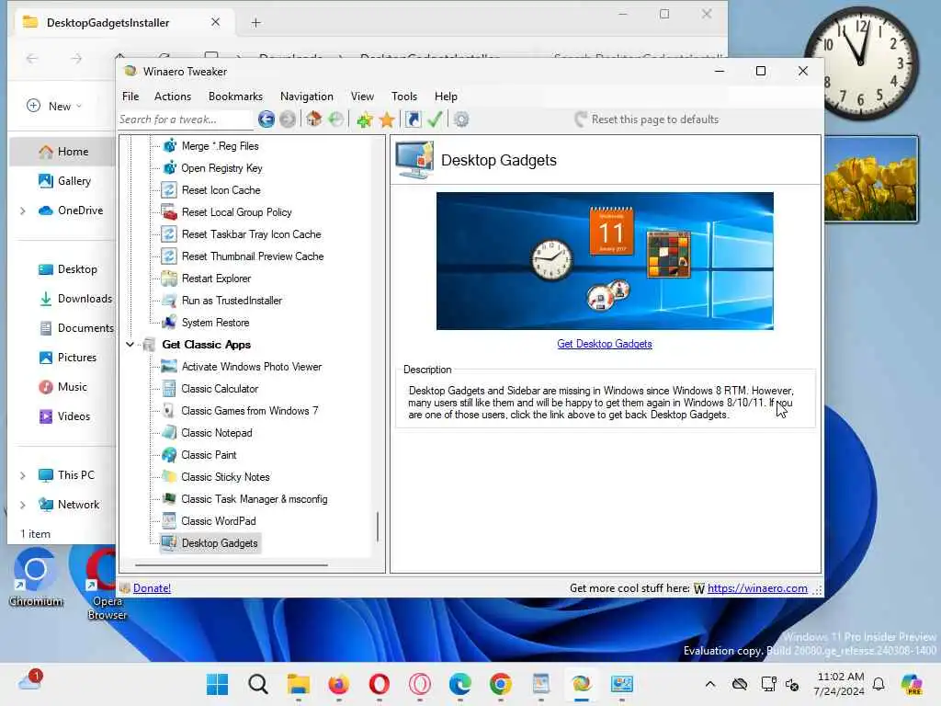Screen dimensions: 941x706
Task: Open the Help menu
Action: click(x=446, y=97)
